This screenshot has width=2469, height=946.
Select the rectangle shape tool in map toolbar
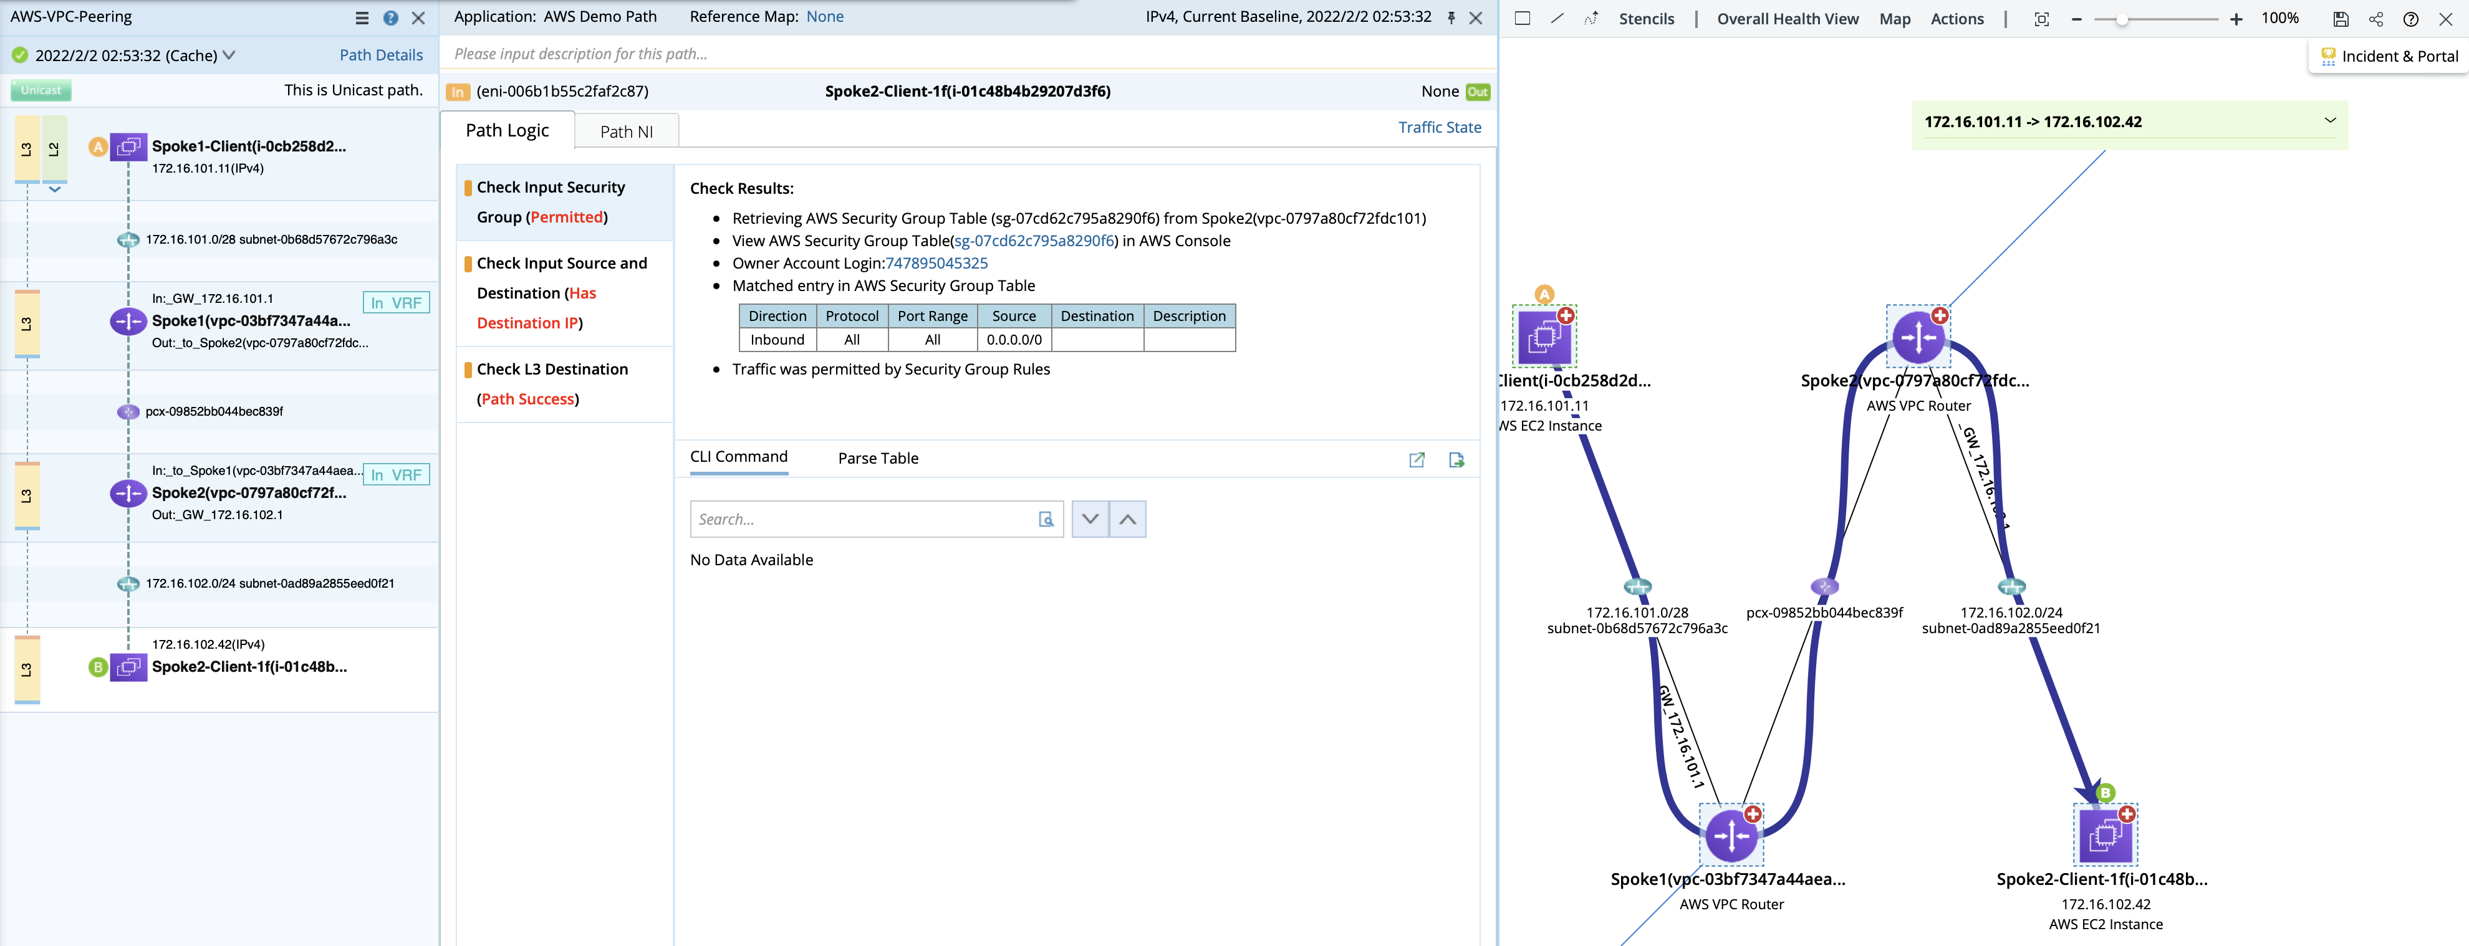1522,18
